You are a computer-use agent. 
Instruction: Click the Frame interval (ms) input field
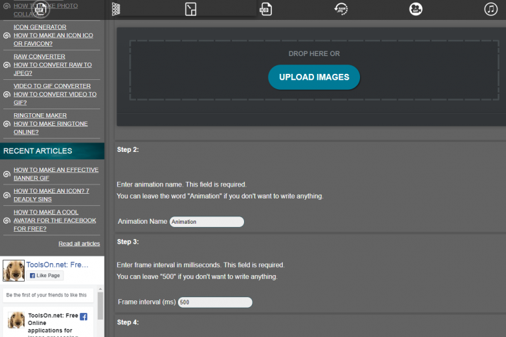click(215, 302)
